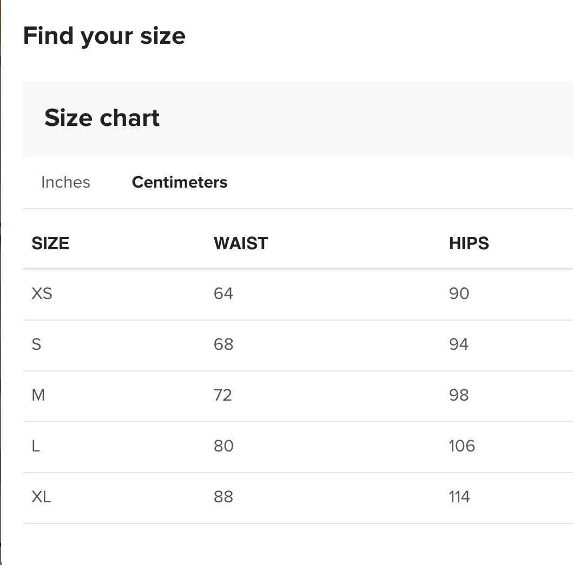The image size is (573, 565).
Task: Select the XL size row label
Action: [x=41, y=497]
